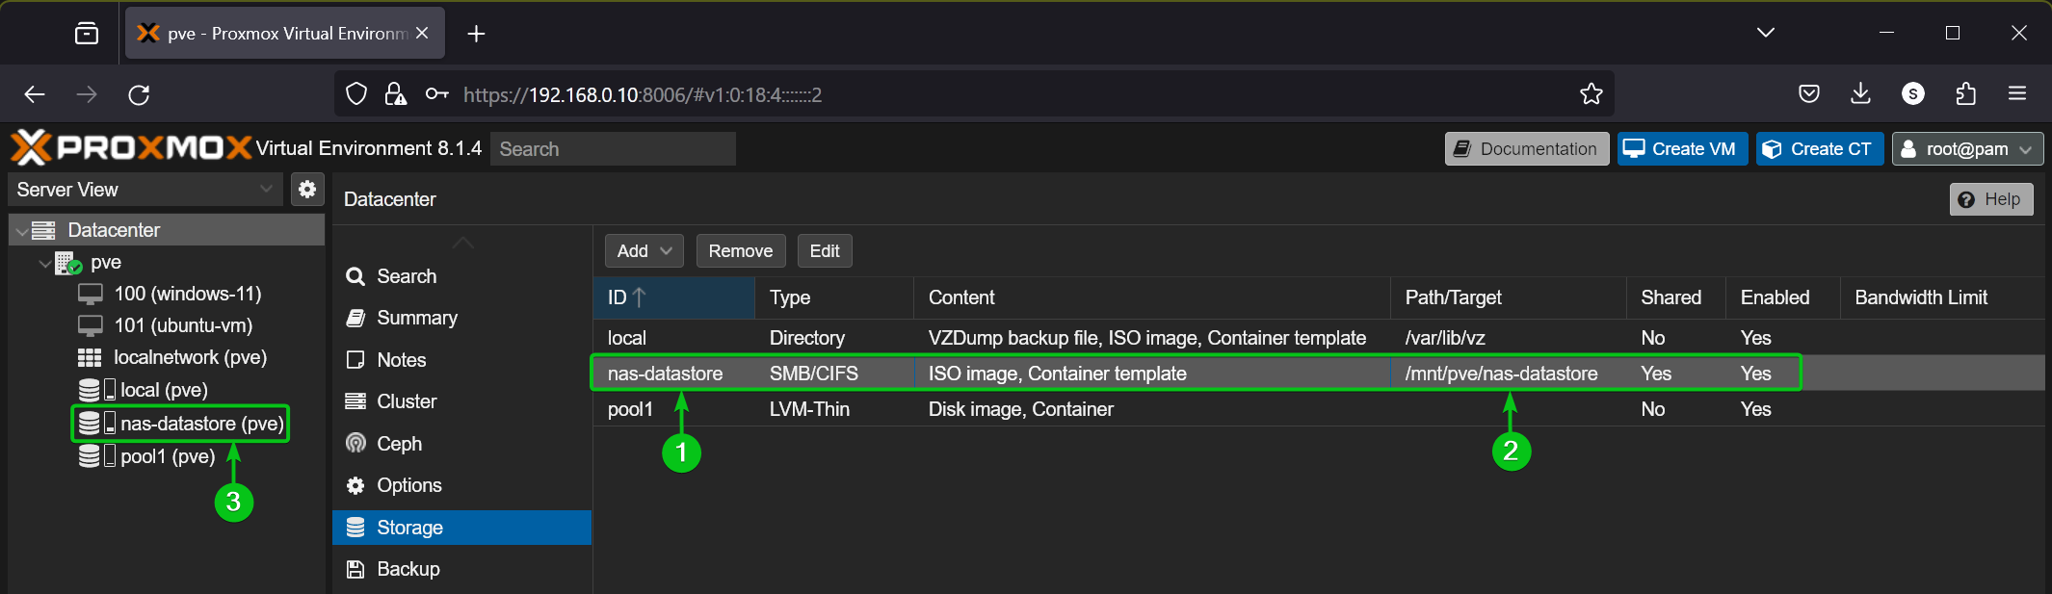Open the Documentation button

coord(1527,149)
